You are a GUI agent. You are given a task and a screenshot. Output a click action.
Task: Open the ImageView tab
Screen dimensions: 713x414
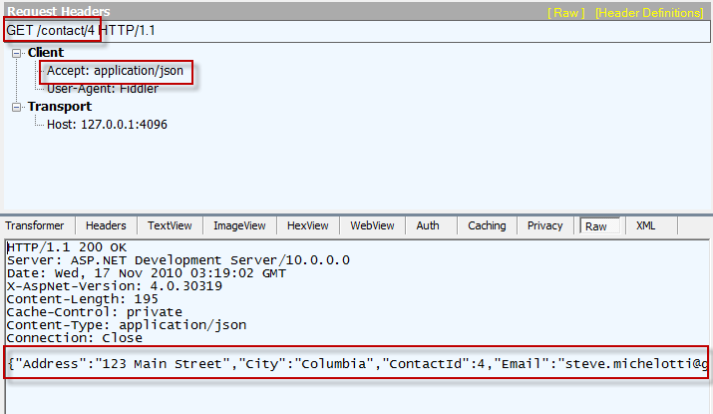(x=239, y=225)
